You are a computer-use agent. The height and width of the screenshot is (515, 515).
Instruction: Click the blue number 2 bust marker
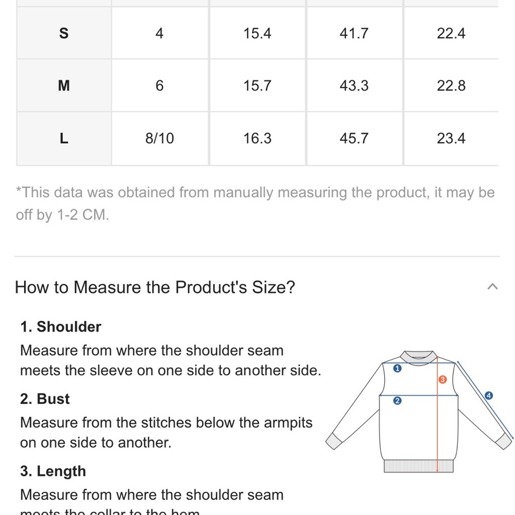coord(398,401)
